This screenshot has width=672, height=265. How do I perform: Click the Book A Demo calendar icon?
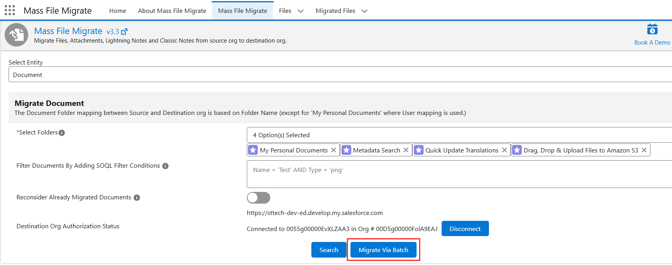(x=652, y=29)
